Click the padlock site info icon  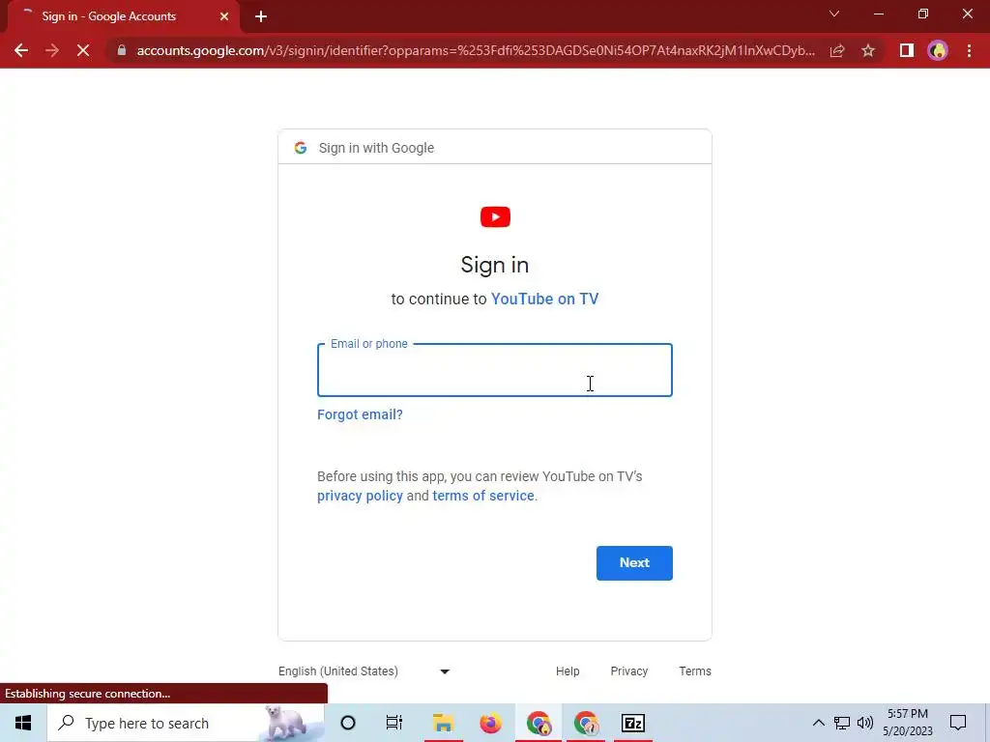tap(122, 50)
